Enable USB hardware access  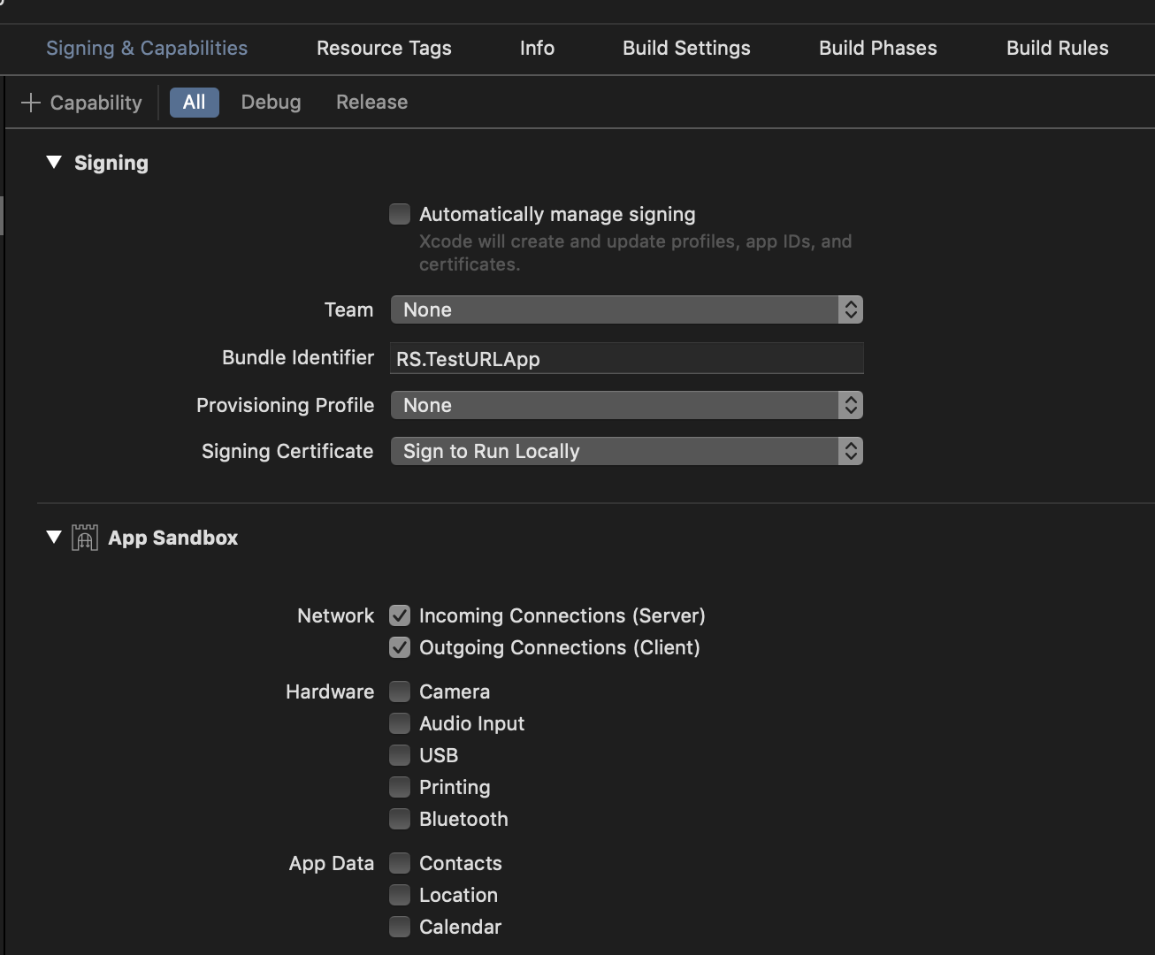(x=400, y=755)
